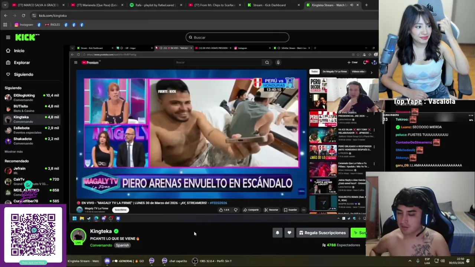Select Kingteka in the followed list
Screen dimensions: 475x267
[x=32, y=119]
